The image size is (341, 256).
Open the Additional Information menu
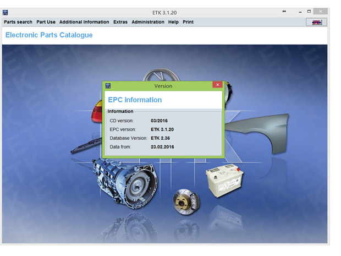pyautogui.click(x=84, y=22)
